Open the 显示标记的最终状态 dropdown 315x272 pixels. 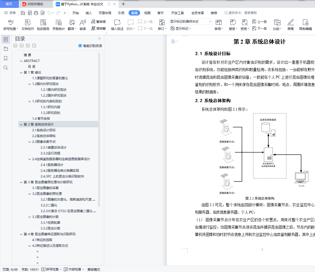click(x=190, y=22)
